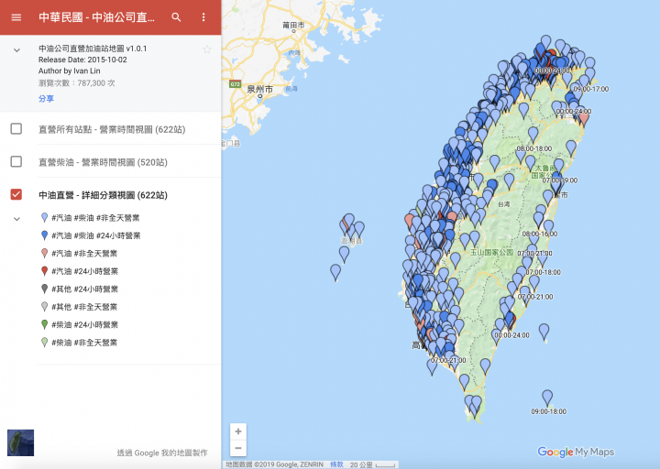Viewport: 660px width, 469px height.
Task: Click the 玉山国家公园 map label
Action: (491, 253)
